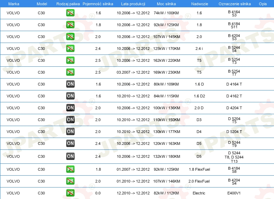Click the ON diesel icon in the D3 row
Viewport: 274px width, 199px height.
coord(70,120)
